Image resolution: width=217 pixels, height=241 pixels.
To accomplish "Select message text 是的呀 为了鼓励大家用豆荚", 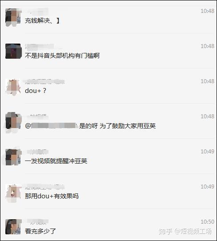I will pyautogui.click(x=117, y=126).
